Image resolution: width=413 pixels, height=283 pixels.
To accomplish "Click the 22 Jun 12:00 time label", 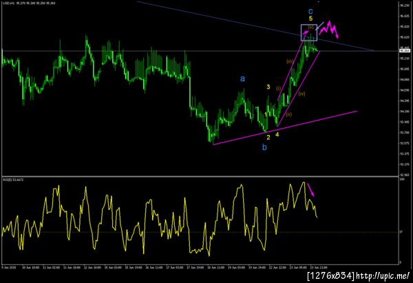I will coord(277,267).
